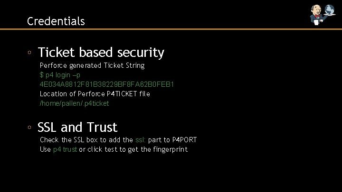
Task: Click the Perforce generated Ticket String line
Action: [x=92, y=65]
